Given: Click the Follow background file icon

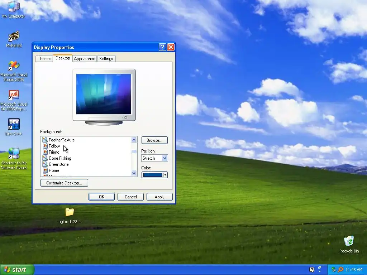Looking at the screenshot, I should 45,146.
